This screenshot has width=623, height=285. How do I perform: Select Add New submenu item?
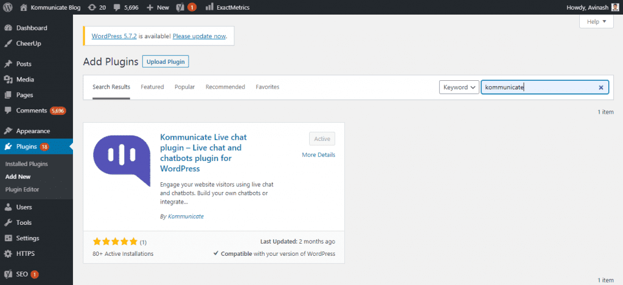[18, 177]
